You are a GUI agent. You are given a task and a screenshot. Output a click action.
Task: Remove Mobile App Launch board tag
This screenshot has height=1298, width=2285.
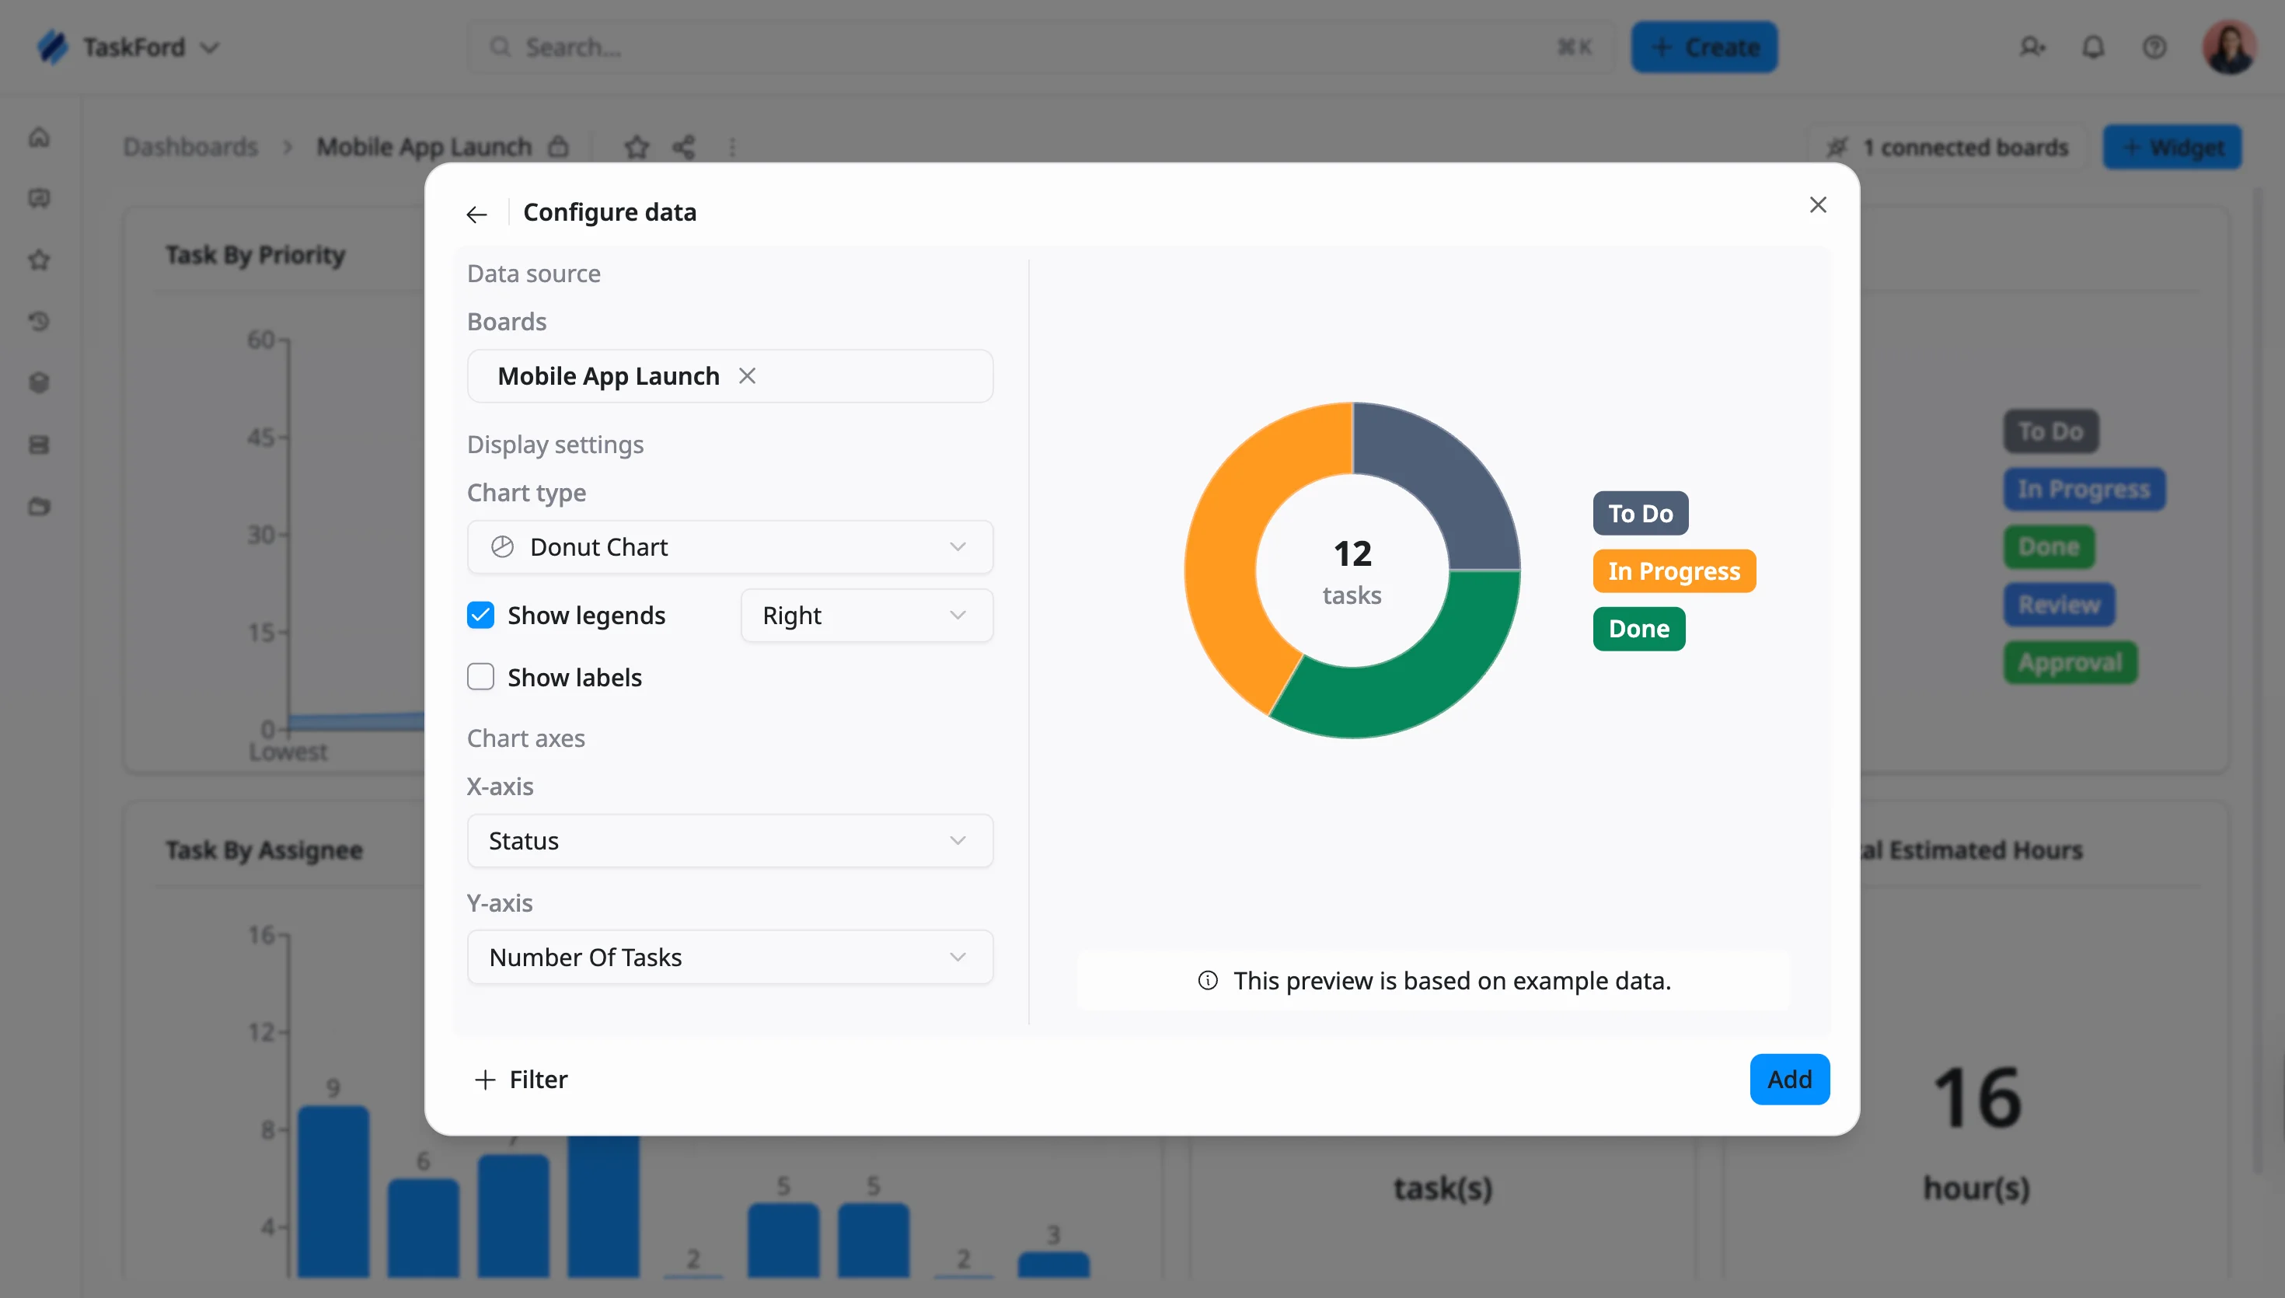[x=747, y=376]
